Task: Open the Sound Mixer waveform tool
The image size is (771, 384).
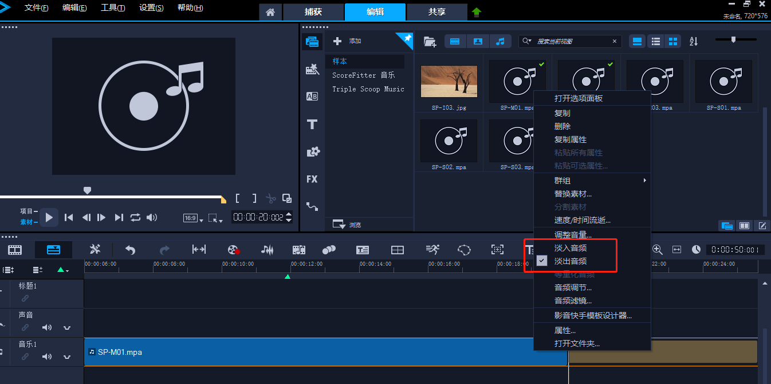Action: [267, 250]
